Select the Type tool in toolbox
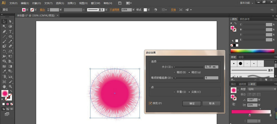This screenshot has height=124, width=277. (10, 31)
